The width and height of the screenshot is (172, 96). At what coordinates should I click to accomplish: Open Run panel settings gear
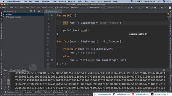[x=164, y=70]
